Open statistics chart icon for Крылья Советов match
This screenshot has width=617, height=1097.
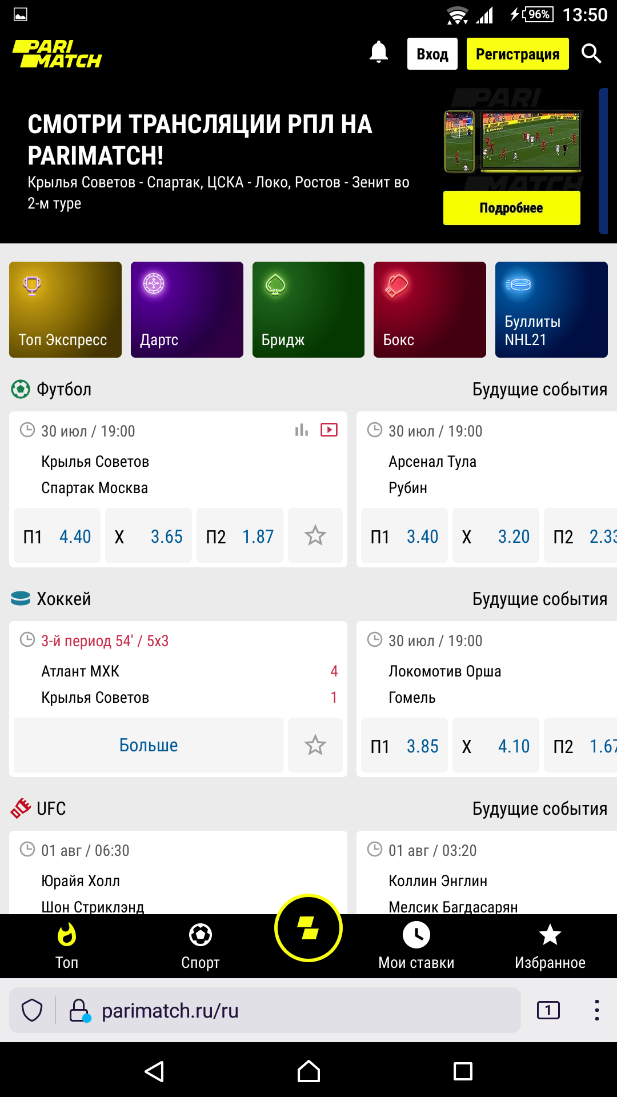pyautogui.click(x=302, y=430)
